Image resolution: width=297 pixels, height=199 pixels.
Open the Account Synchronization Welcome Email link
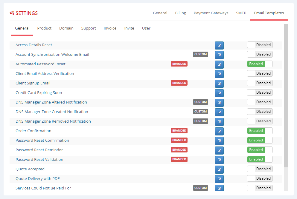click(x=52, y=54)
